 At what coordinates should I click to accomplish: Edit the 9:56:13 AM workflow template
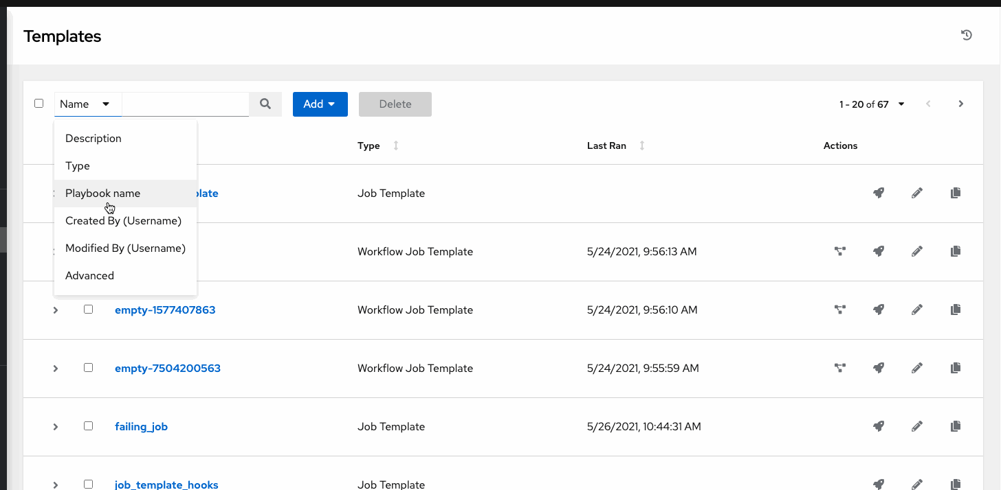(916, 252)
